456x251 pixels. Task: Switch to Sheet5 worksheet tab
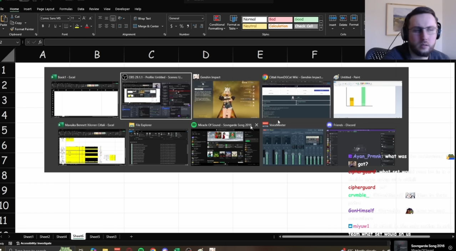(x=95, y=237)
